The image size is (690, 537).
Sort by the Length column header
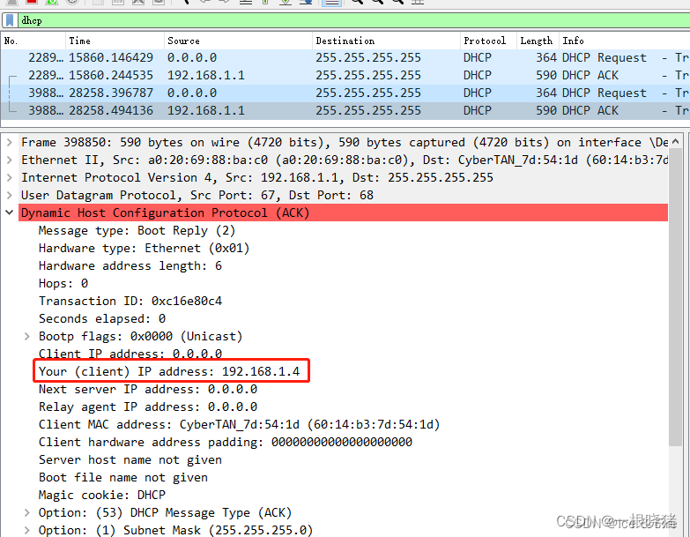(x=538, y=41)
